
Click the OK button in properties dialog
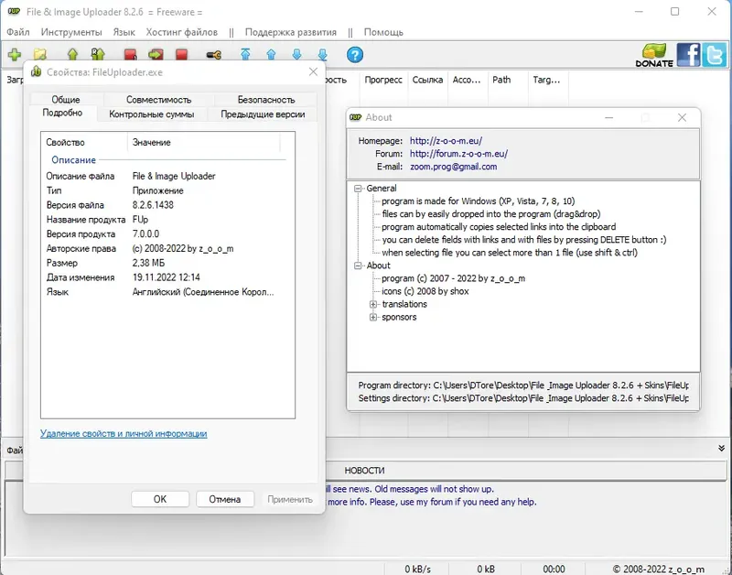(160, 499)
